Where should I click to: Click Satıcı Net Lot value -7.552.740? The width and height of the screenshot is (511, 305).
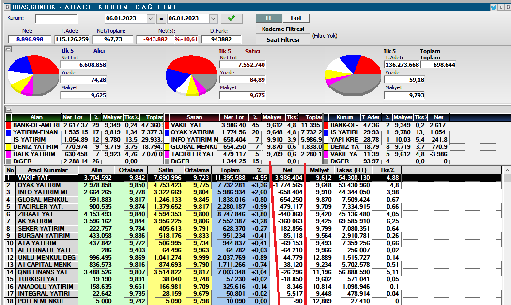pos(243,65)
